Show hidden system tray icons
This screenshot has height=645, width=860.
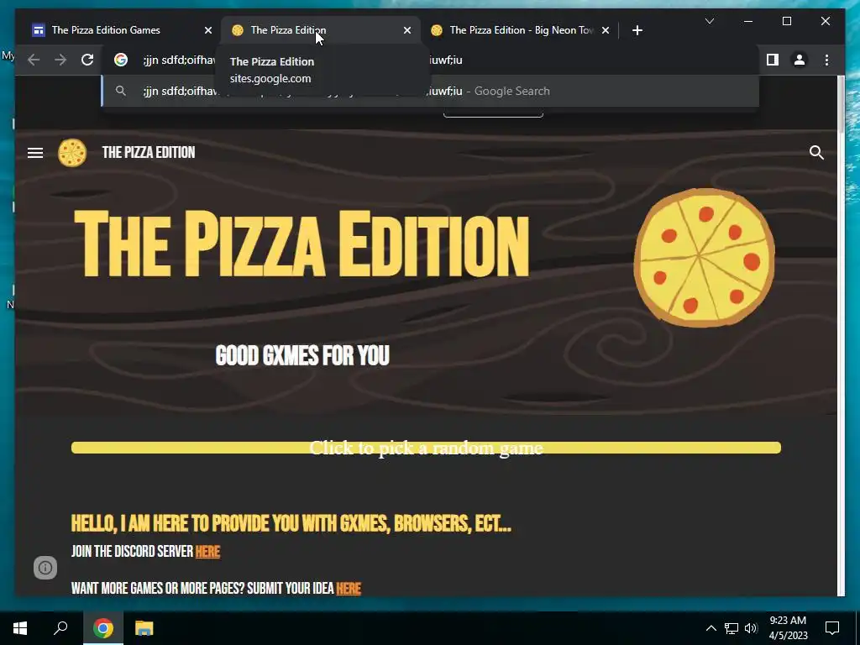tap(711, 628)
